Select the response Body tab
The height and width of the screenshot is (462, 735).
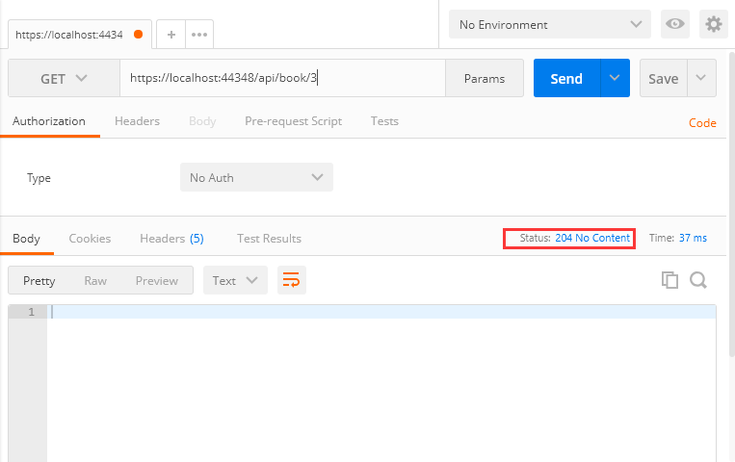(26, 239)
